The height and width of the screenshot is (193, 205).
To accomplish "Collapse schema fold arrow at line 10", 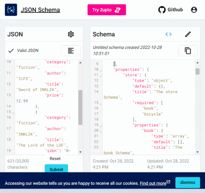I will click(101, 71).
